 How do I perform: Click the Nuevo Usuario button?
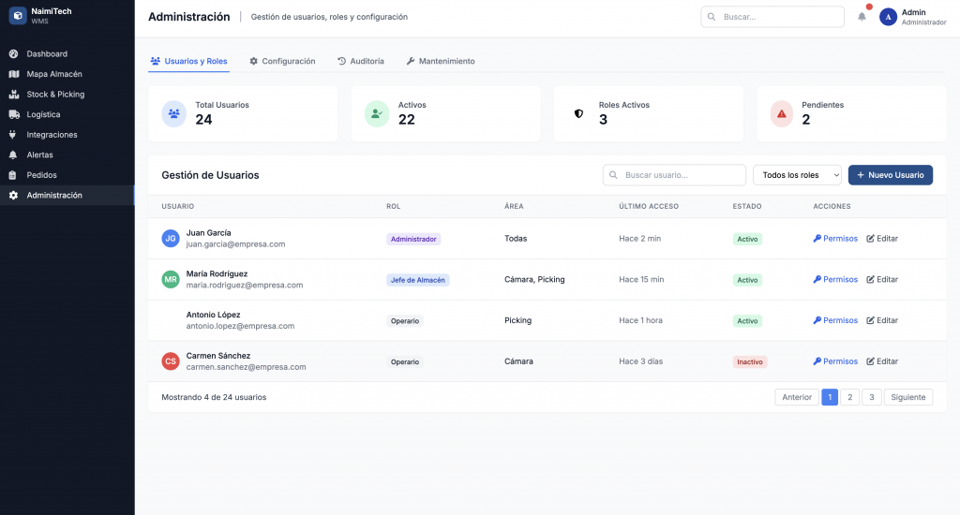pos(890,175)
